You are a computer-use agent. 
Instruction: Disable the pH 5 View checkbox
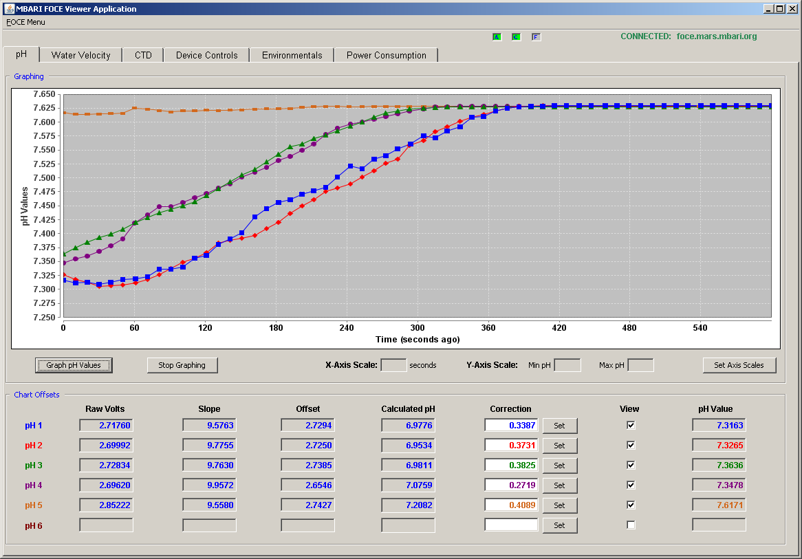click(631, 505)
